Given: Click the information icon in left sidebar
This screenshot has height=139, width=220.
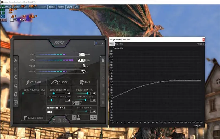Looking at the screenshot, I should pos(16,77).
